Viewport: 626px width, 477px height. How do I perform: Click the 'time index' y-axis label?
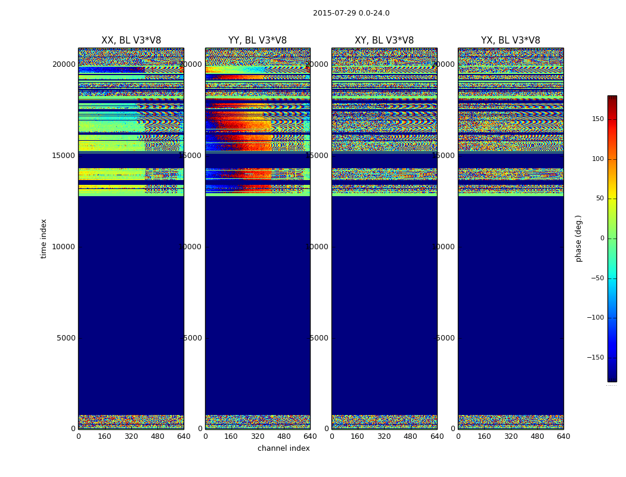coord(44,238)
